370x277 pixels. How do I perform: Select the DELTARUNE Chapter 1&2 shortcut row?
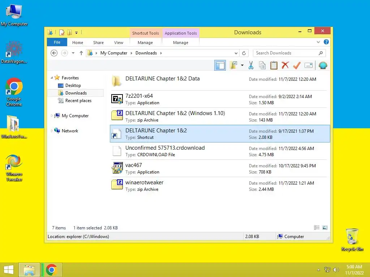220,133
